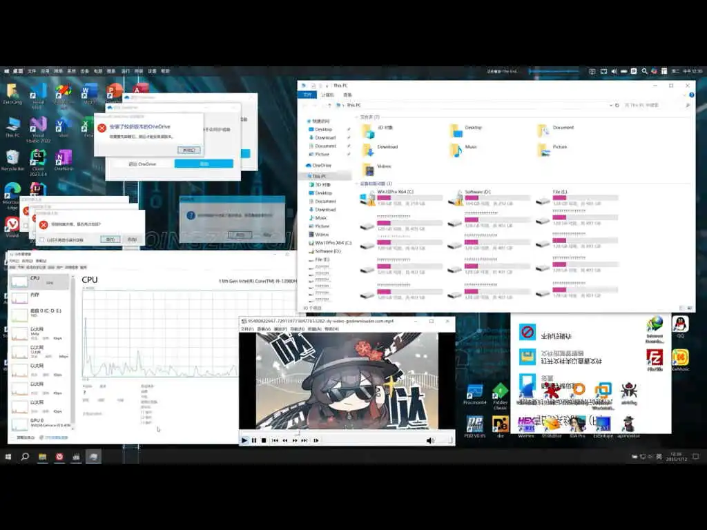The width and height of the screenshot is (707, 530).
Task: Open Win10Pro X64 (C:) drive
Action: 401,197
